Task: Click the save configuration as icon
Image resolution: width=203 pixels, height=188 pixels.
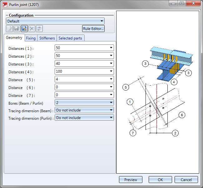Action: pyautogui.click(x=24, y=29)
